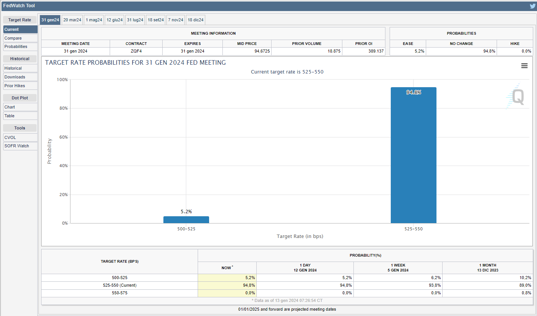Open the Dot Plot Table view

tap(20, 116)
